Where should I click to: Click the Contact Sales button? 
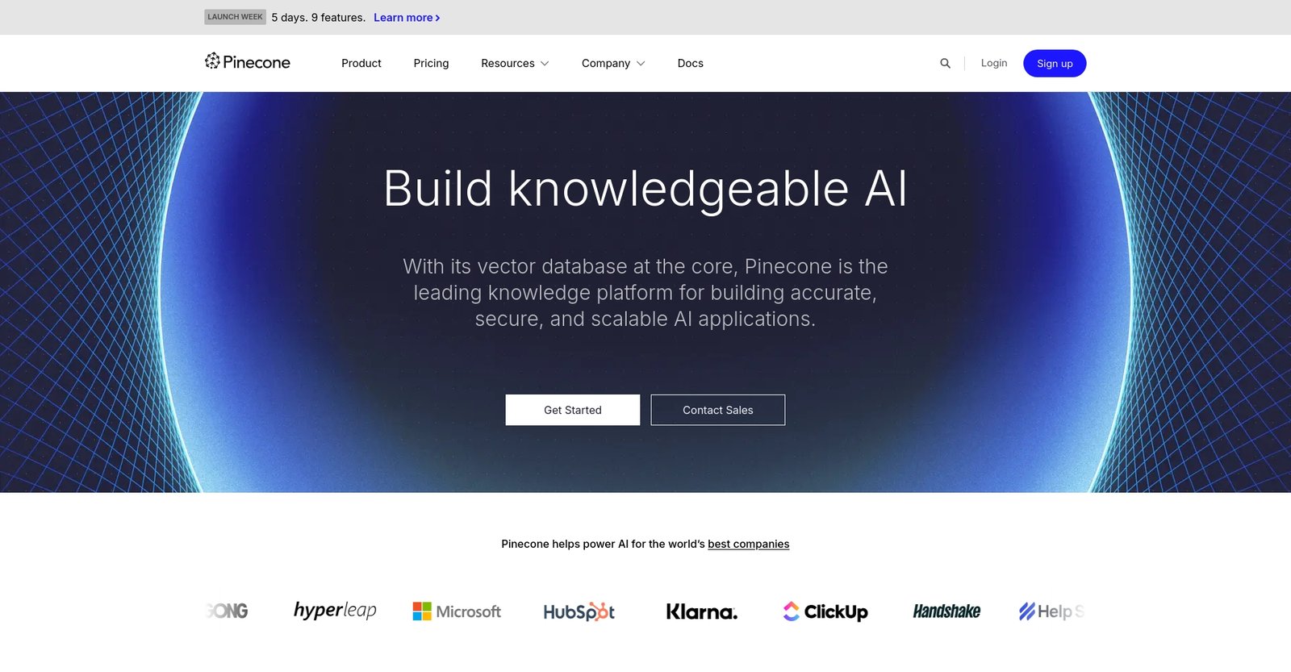pos(717,410)
